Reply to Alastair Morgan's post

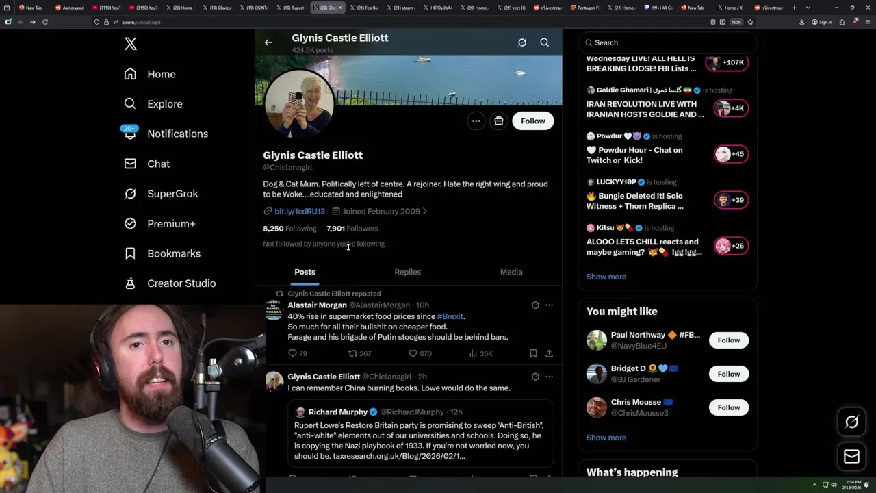tap(298, 353)
